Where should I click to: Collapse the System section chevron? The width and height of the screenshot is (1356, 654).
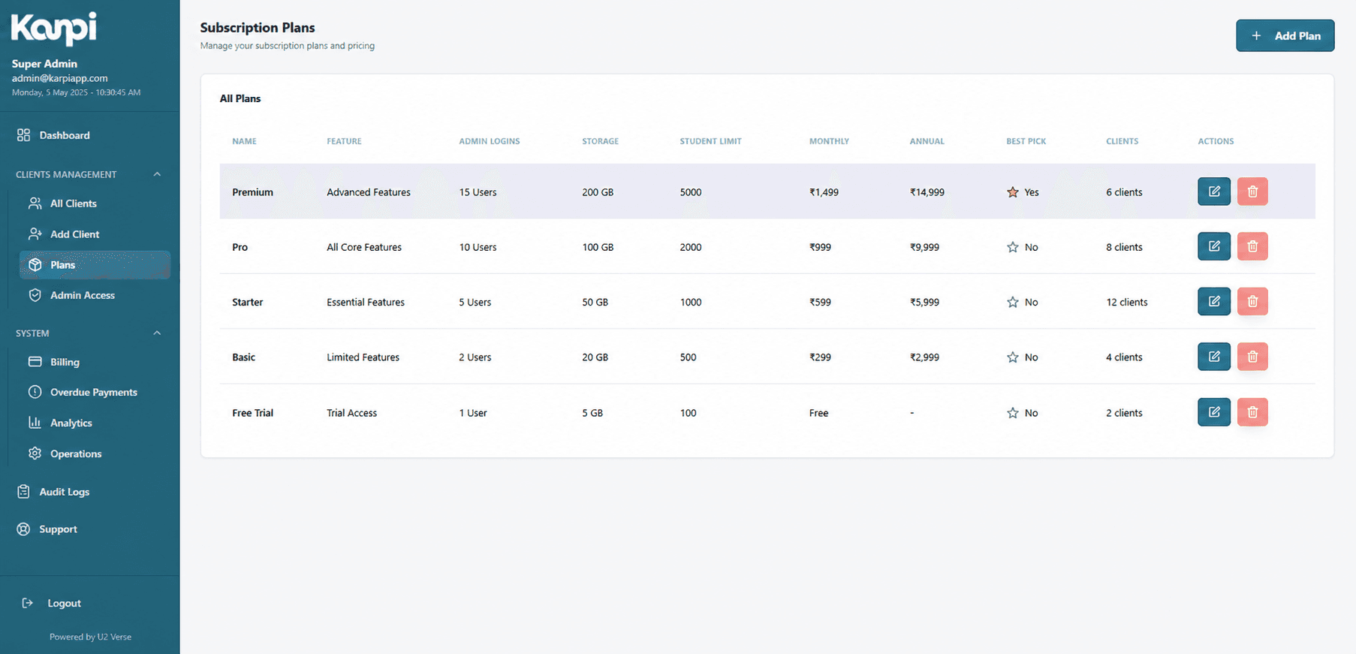tap(157, 333)
